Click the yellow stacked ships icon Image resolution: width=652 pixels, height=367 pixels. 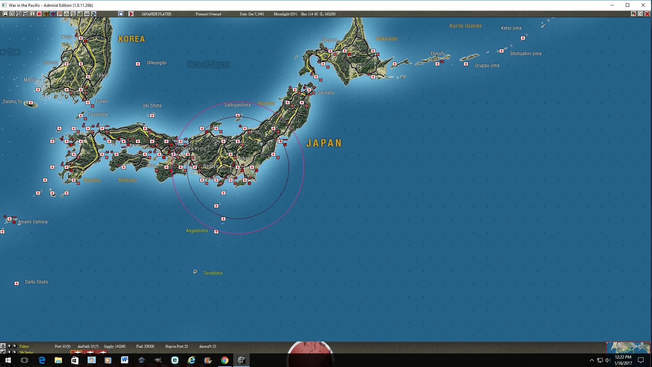pos(73,14)
